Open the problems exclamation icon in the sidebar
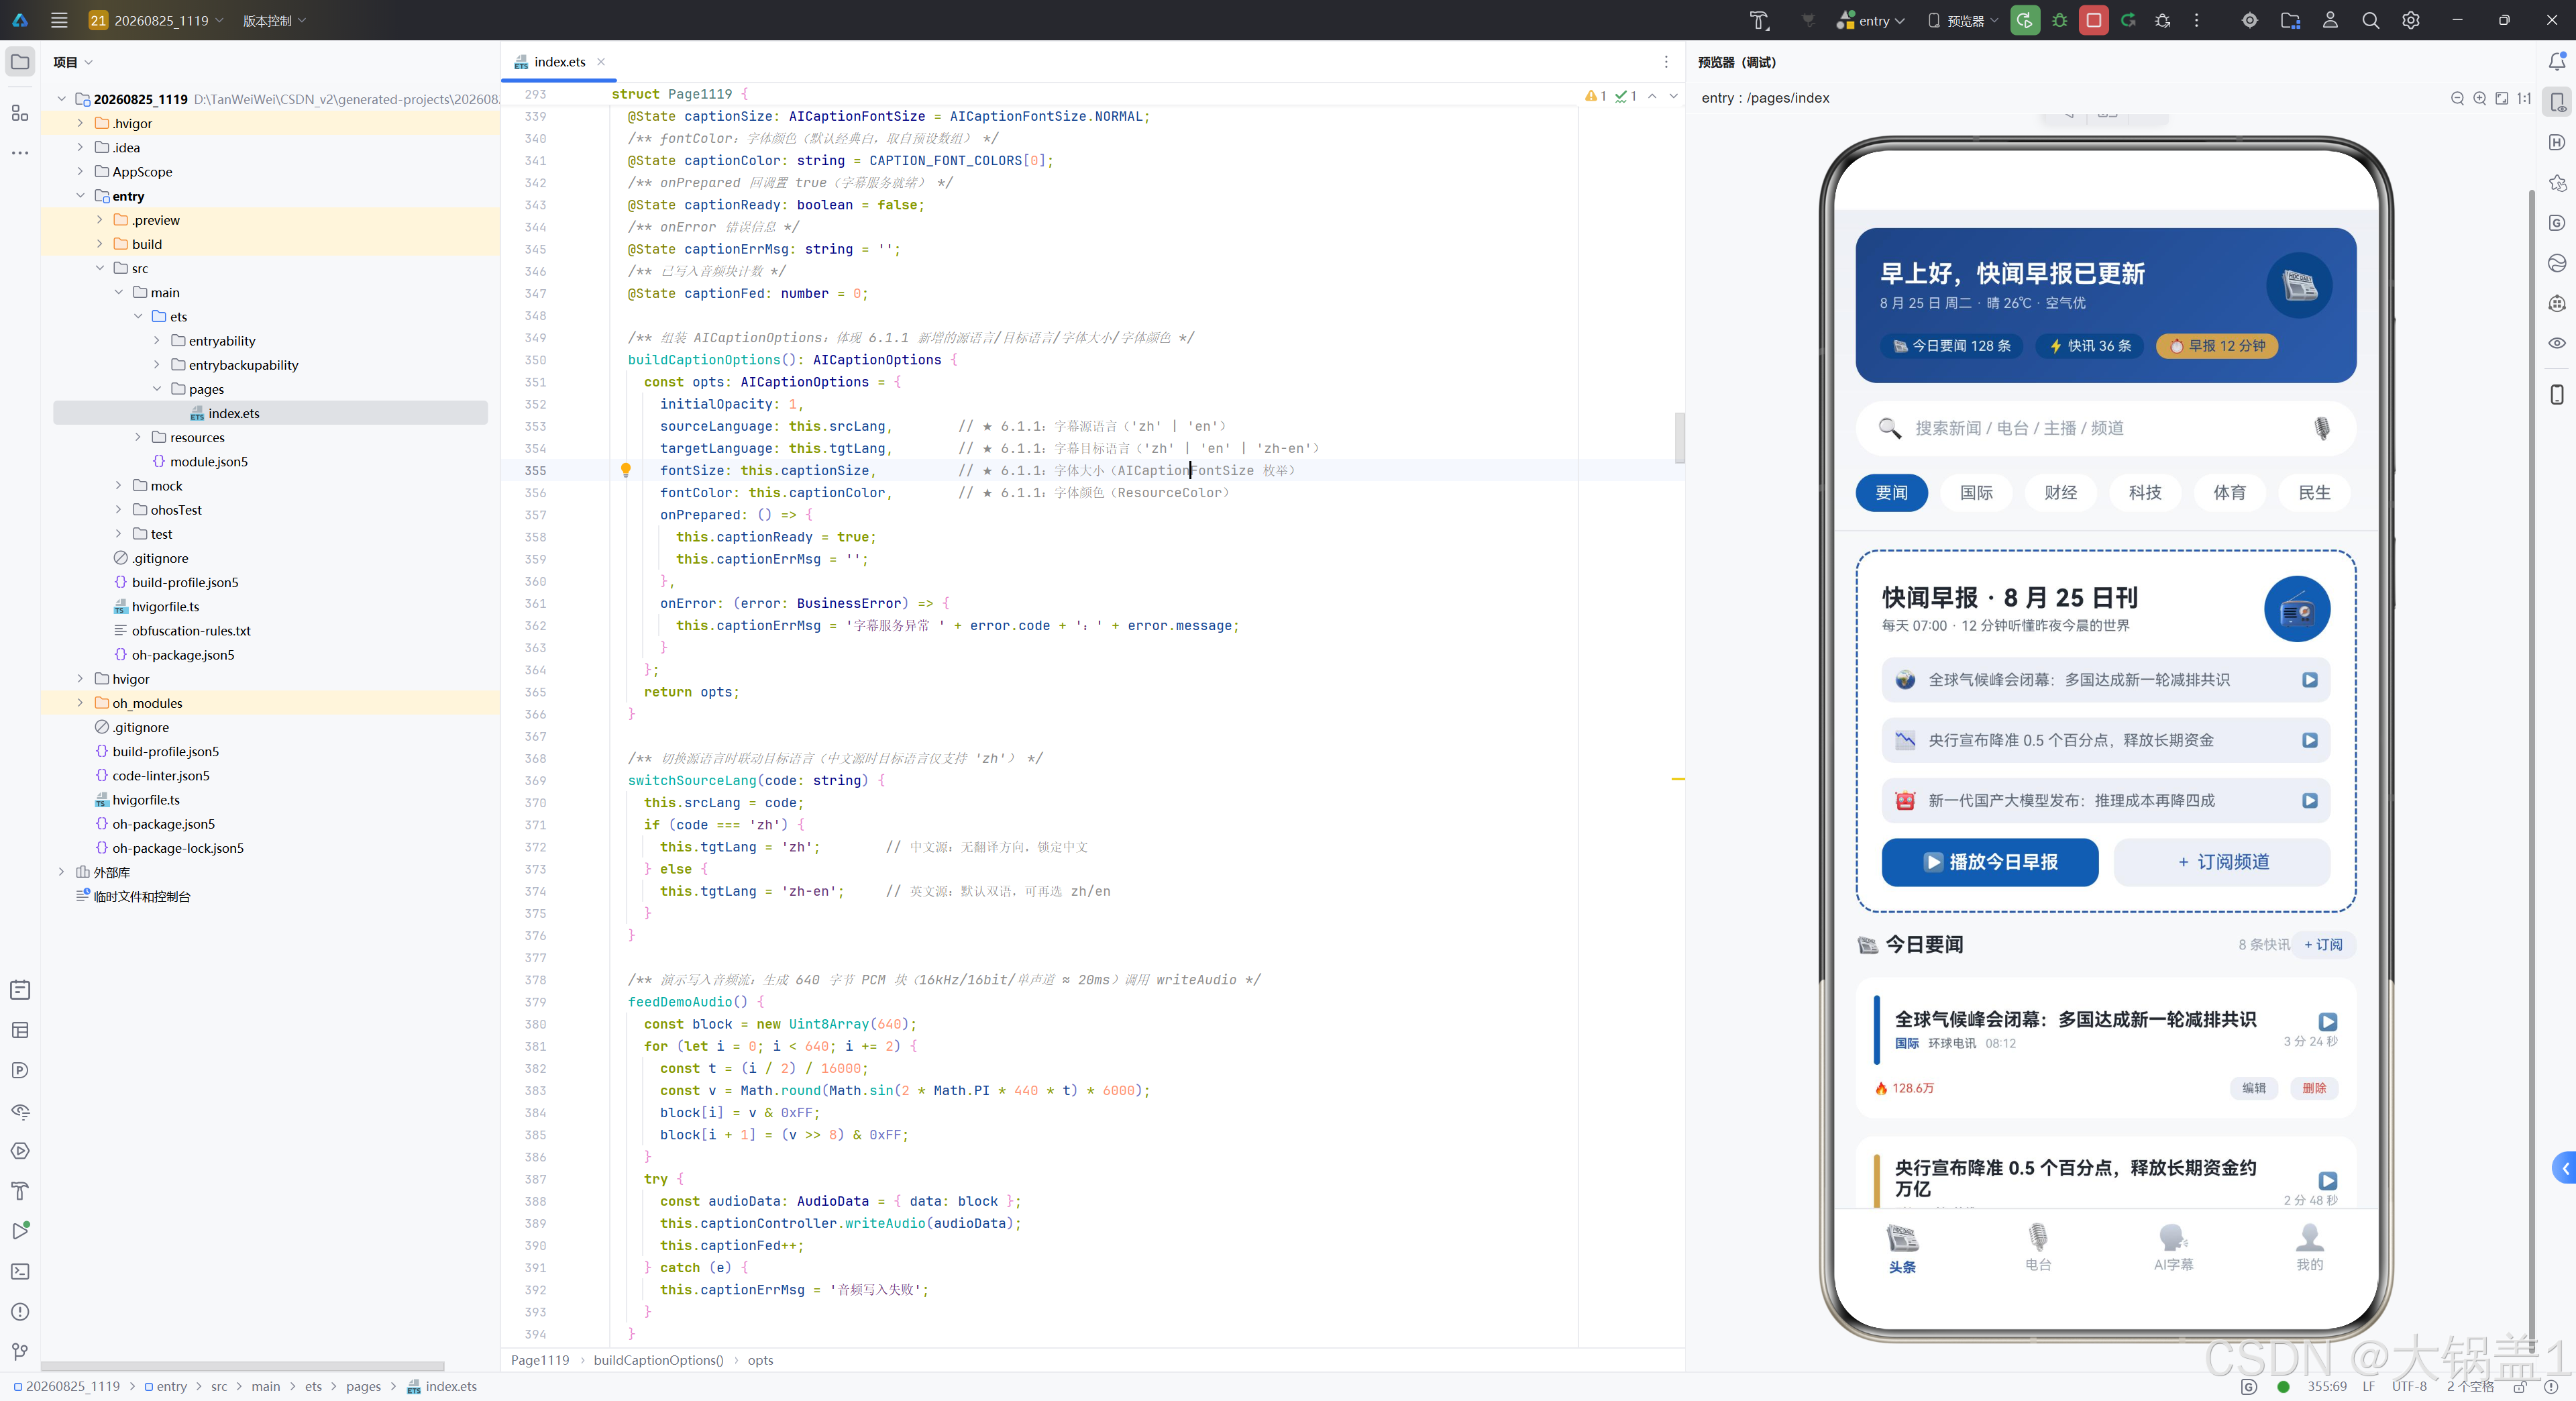This screenshot has width=2576, height=1401. click(x=20, y=1311)
